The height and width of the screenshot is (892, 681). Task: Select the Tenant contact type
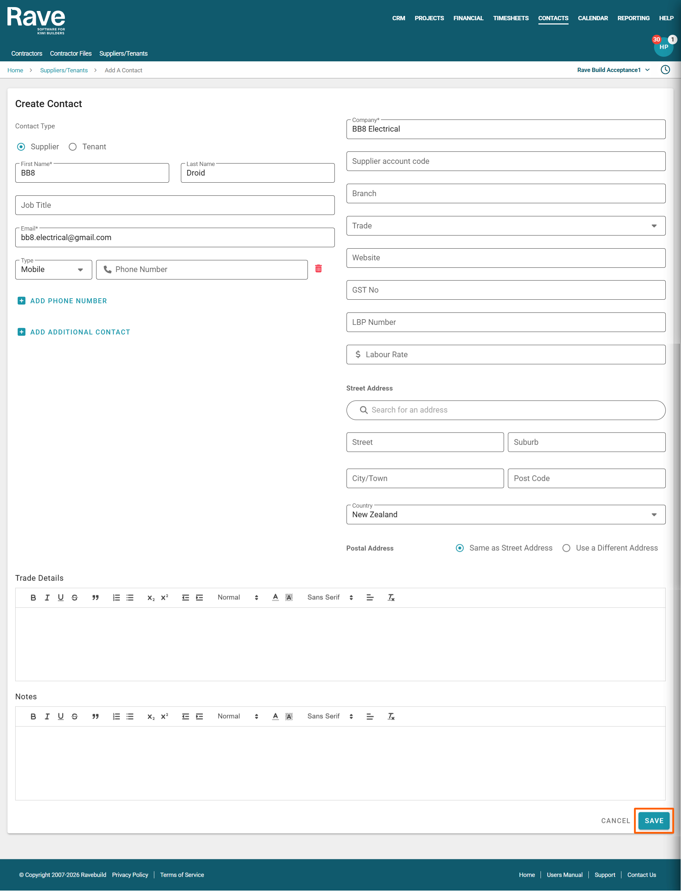pyautogui.click(x=73, y=147)
